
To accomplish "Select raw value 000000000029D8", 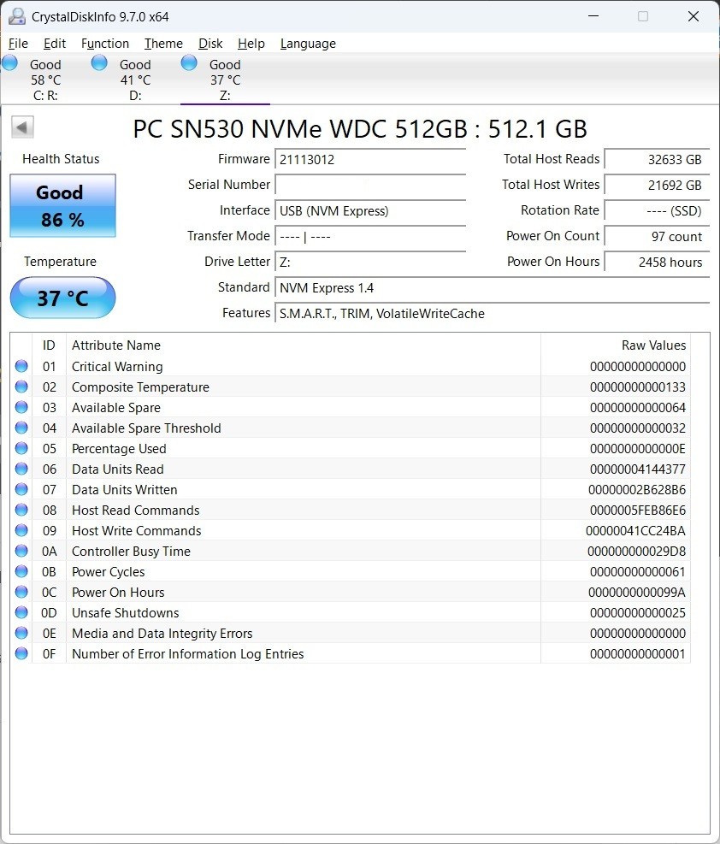I will coord(636,551).
